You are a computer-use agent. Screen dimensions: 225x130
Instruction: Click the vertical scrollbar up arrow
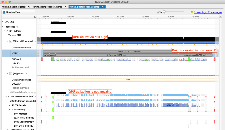(x=220, y=16)
